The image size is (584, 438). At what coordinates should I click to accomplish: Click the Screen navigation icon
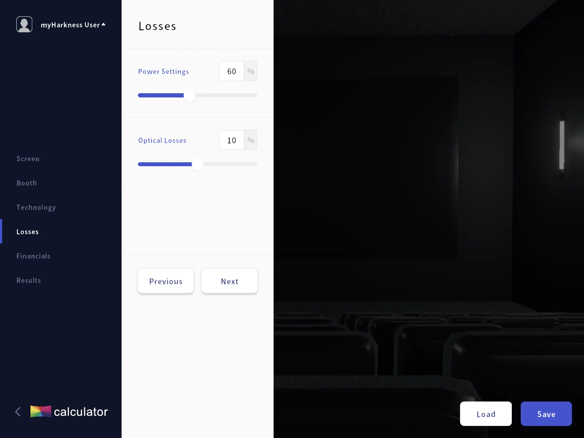[x=28, y=158]
